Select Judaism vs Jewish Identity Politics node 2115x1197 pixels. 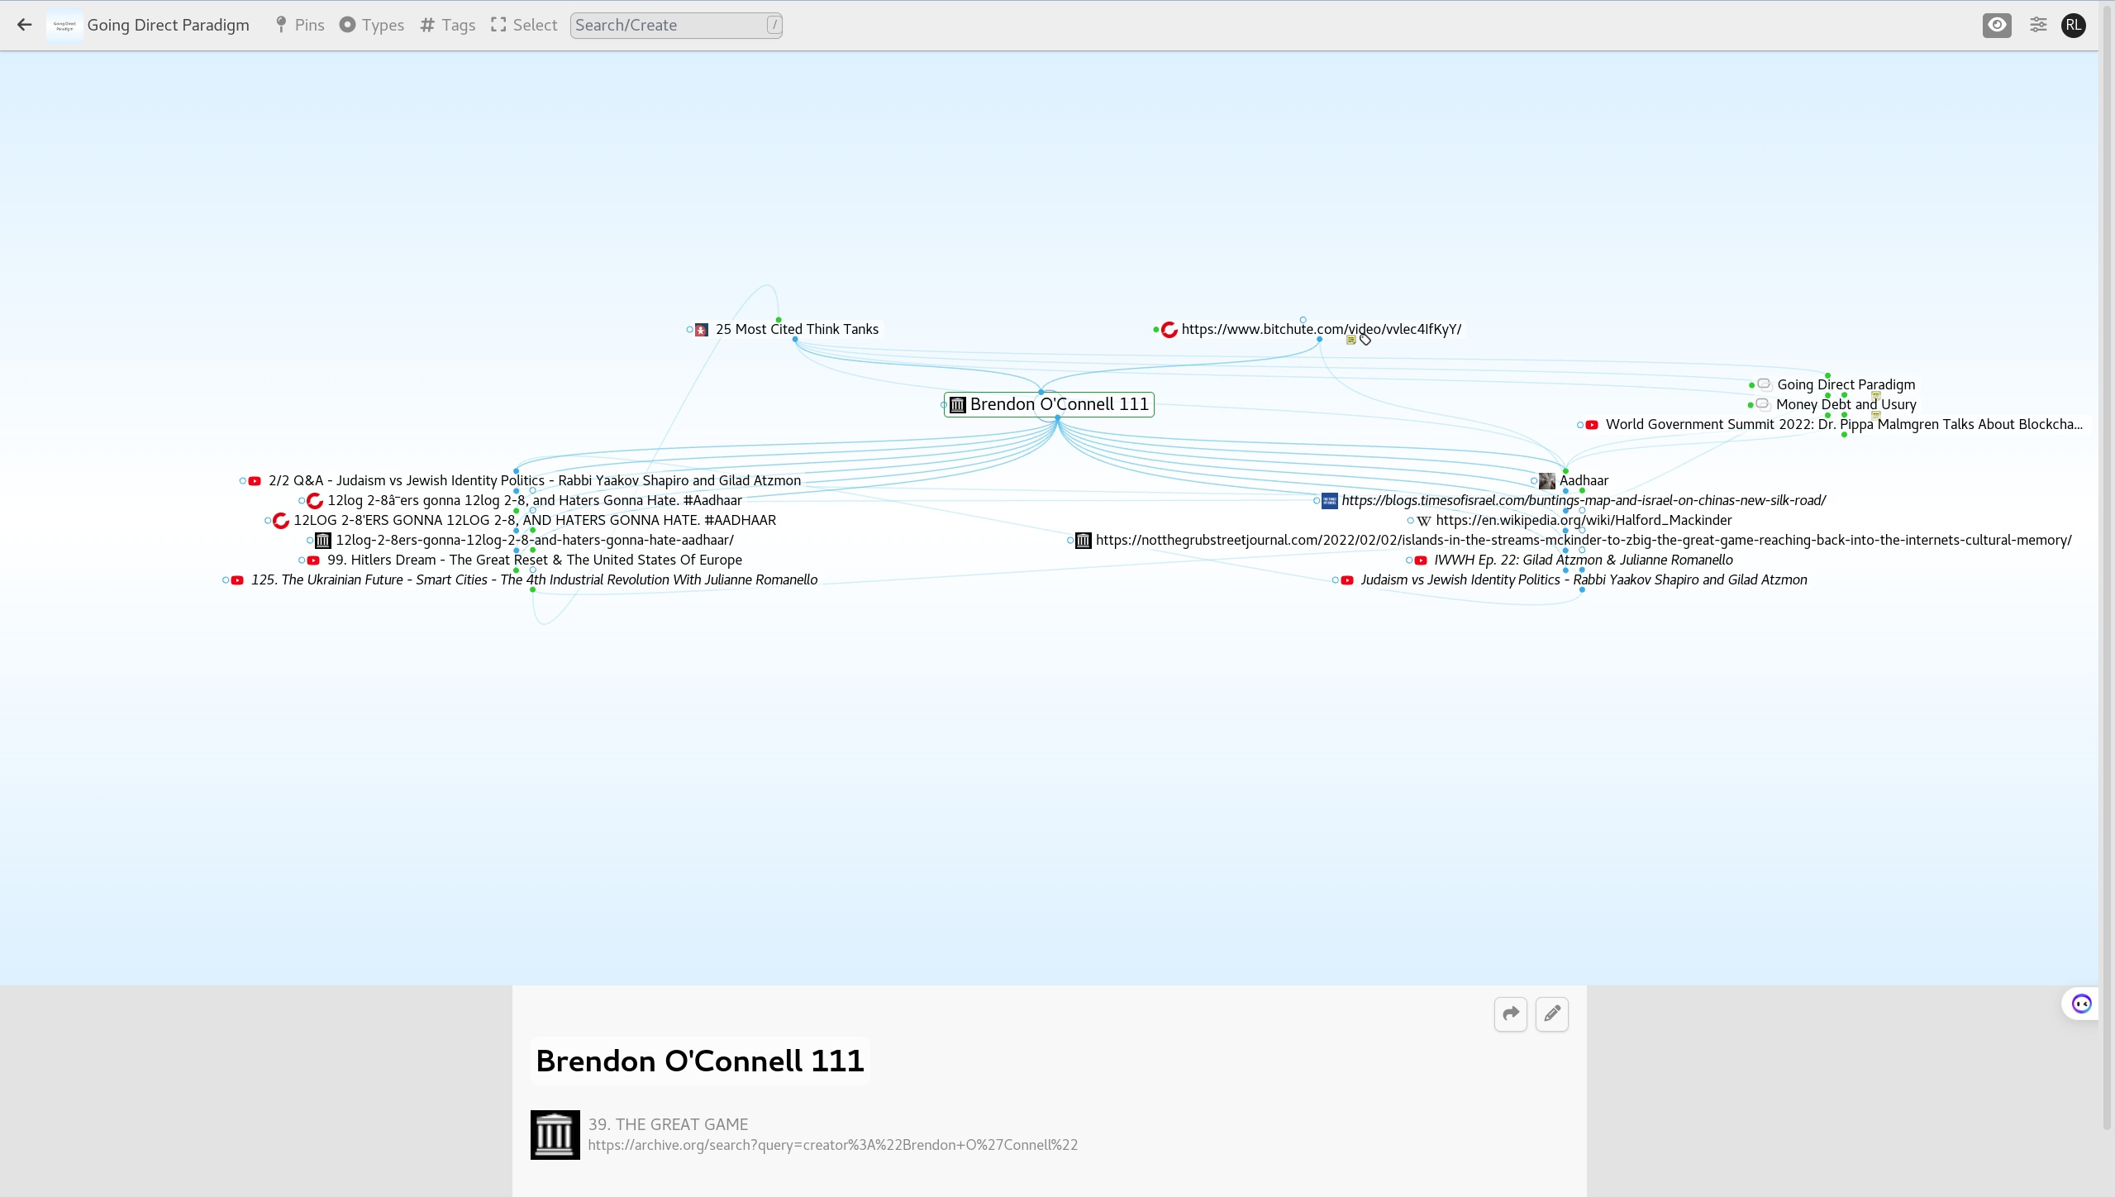click(x=1584, y=579)
